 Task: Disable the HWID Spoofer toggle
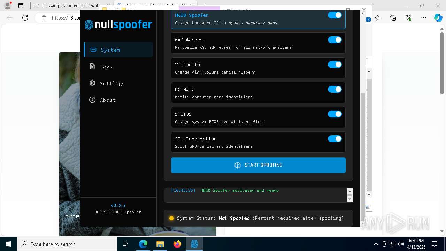pyautogui.click(x=335, y=15)
